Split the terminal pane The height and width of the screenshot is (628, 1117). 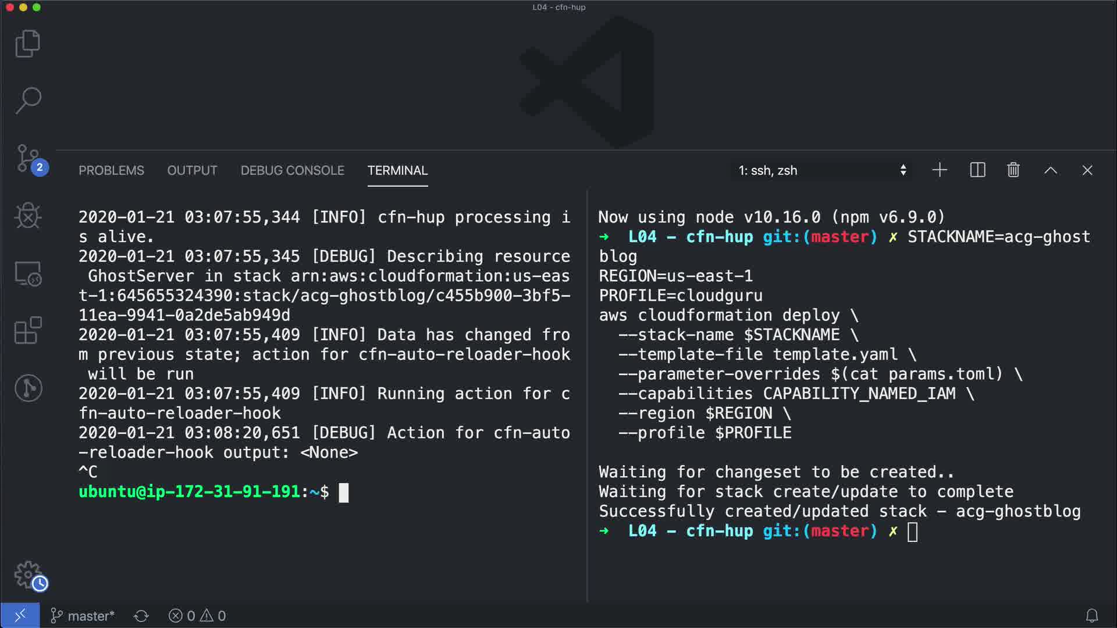tap(977, 170)
